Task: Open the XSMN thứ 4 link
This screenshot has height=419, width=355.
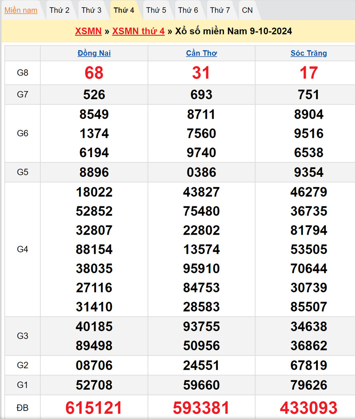Action: (138, 31)
